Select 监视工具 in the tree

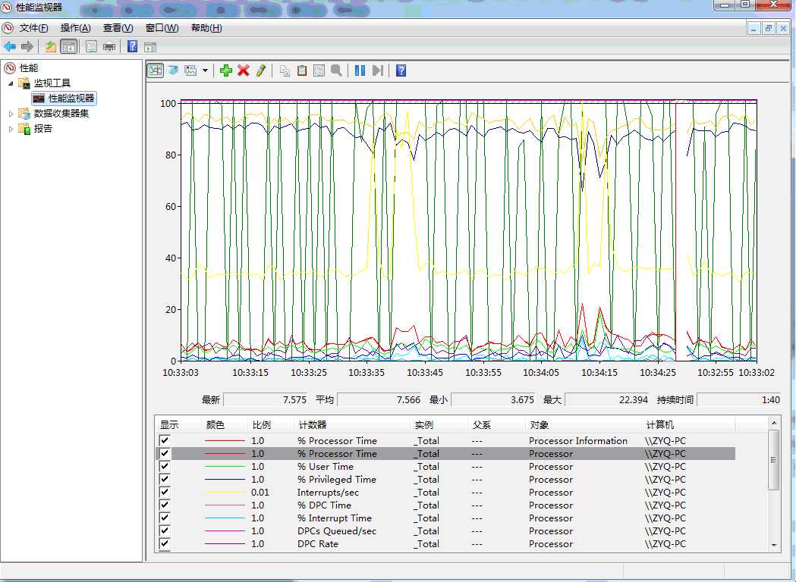[52, 83]
